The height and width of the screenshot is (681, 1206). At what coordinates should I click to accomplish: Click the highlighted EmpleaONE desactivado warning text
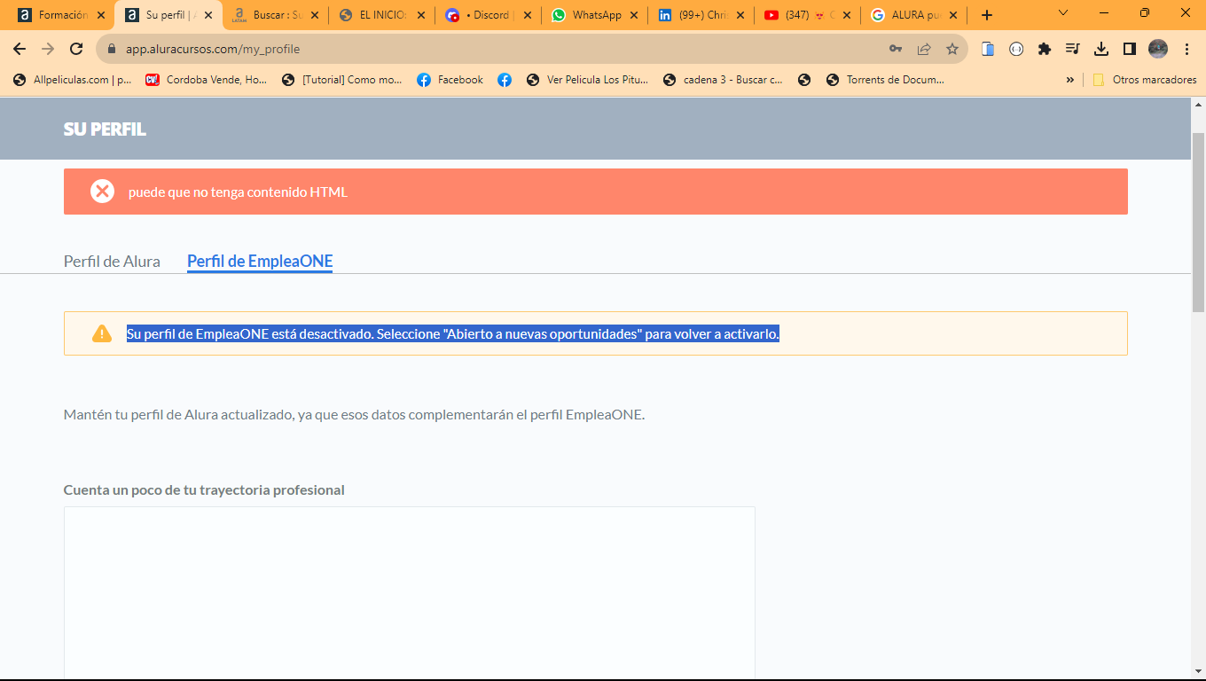[453, 334]
